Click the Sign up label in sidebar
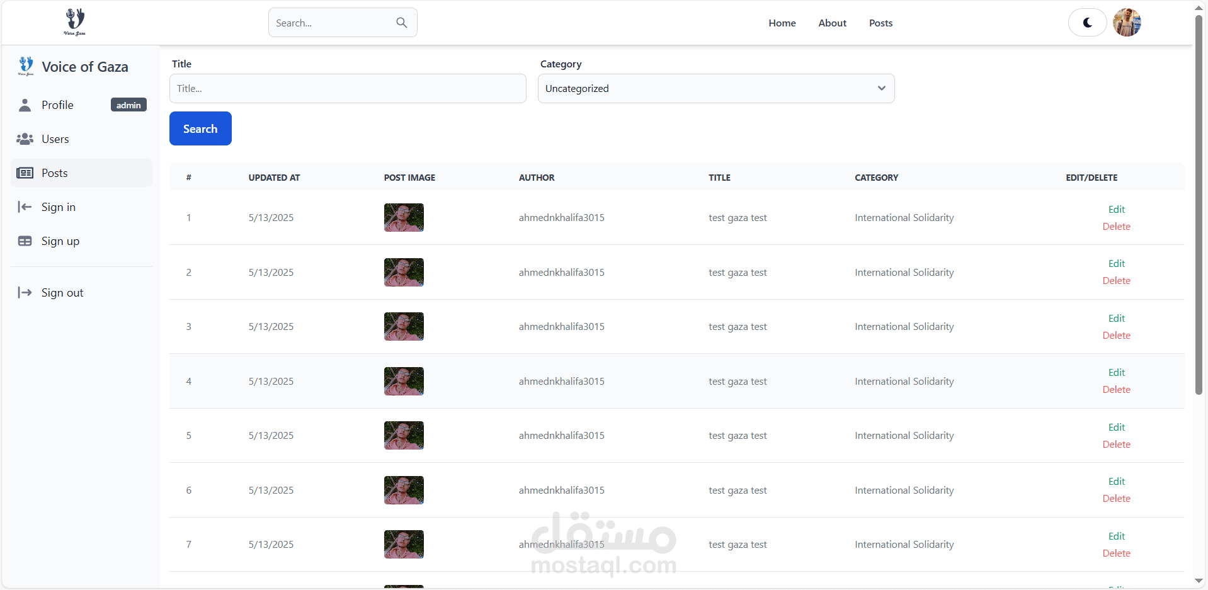1208x590 pixels. (x=60, y=241)
